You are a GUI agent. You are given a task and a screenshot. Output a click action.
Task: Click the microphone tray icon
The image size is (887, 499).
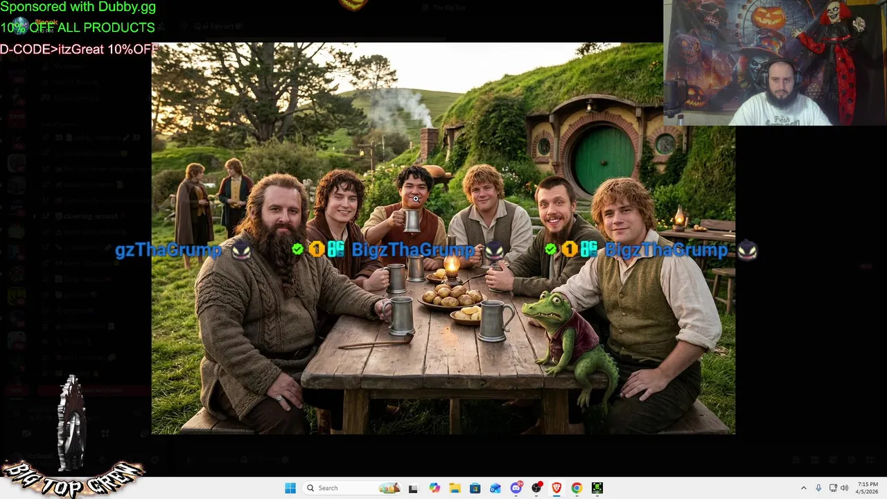coord(818,488)
